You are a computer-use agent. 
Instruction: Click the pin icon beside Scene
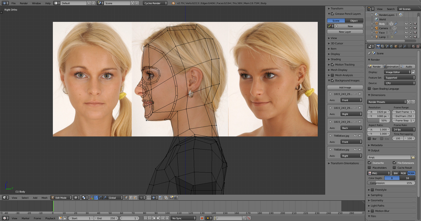[369, 53]
